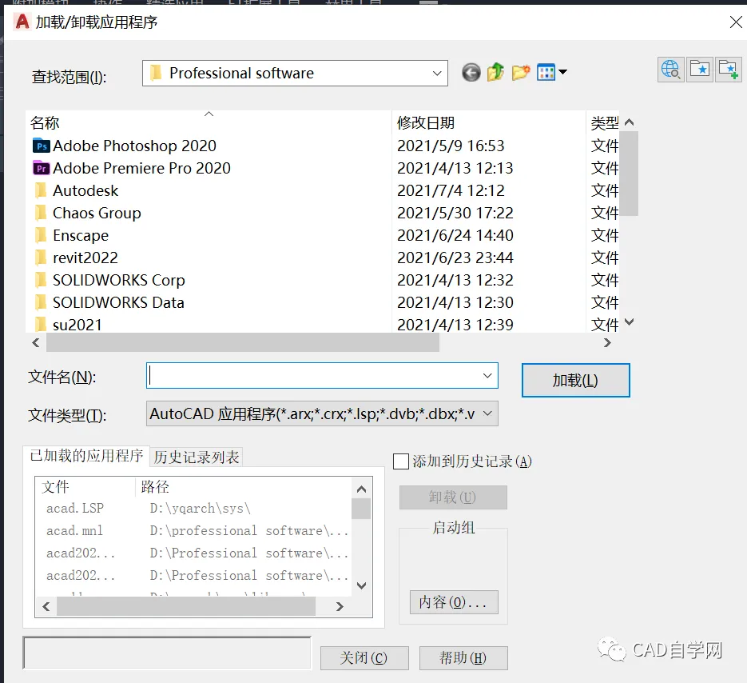Add current folder to favorites icon
Viewport: 747px width, 683px height.
pos(728,70)
